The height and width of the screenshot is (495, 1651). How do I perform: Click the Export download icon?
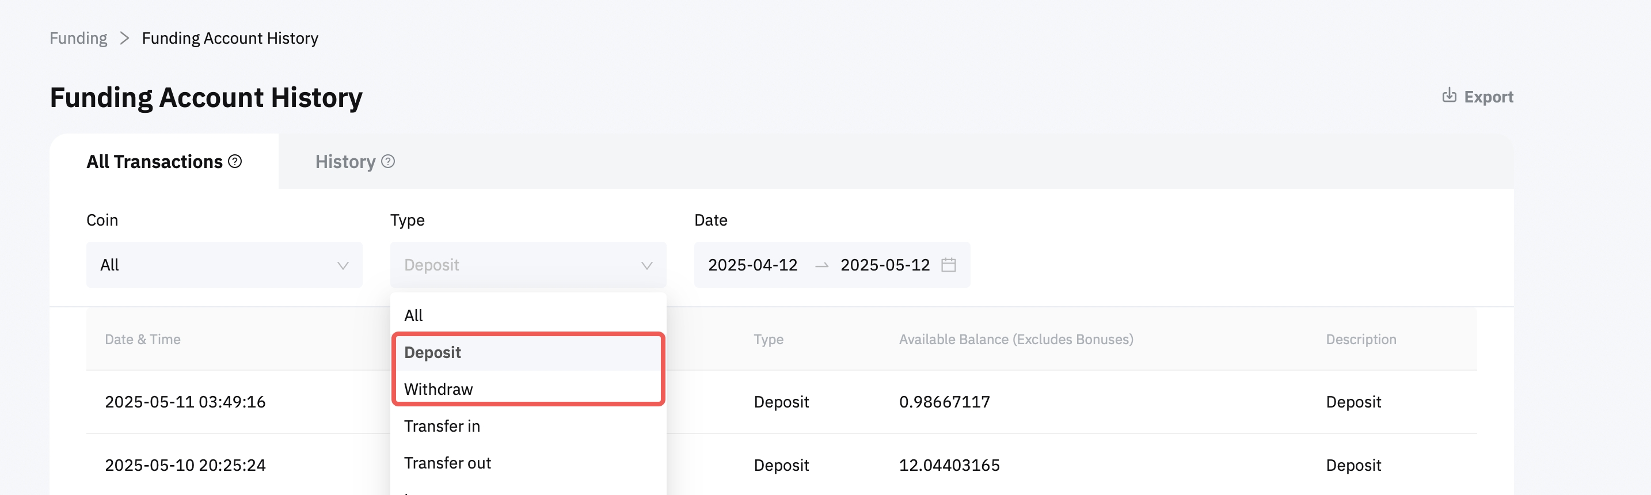(1448, 96)
